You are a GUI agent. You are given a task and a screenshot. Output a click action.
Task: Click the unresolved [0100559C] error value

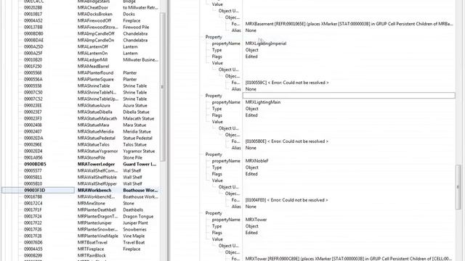(287, 82)
